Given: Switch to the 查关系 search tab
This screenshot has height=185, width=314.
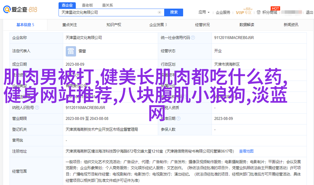Looking at the screenshot, I should point(108,5).
